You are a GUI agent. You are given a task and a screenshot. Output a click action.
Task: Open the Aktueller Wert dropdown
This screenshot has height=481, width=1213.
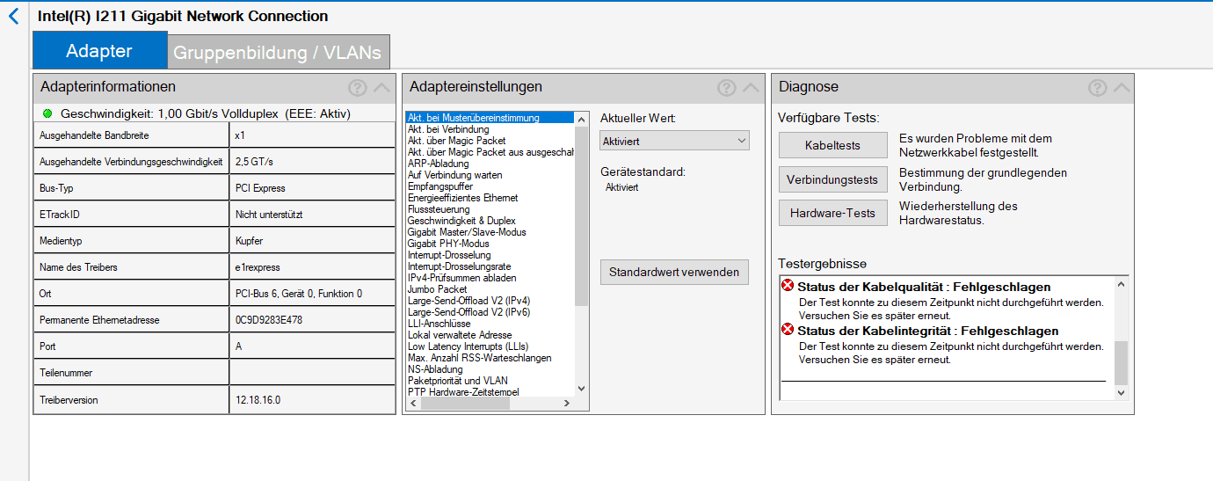[x=675, y=141]
